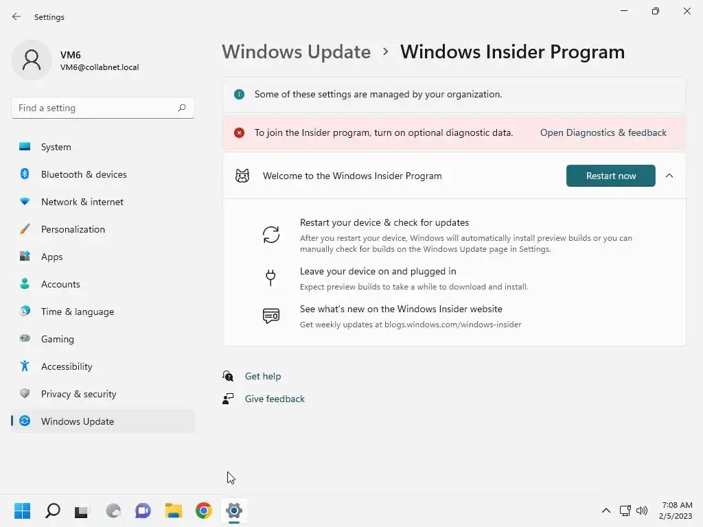Click the blue info icon in managed banner
Viewport: 703px width, 527px height.
(x=239, y=94)
